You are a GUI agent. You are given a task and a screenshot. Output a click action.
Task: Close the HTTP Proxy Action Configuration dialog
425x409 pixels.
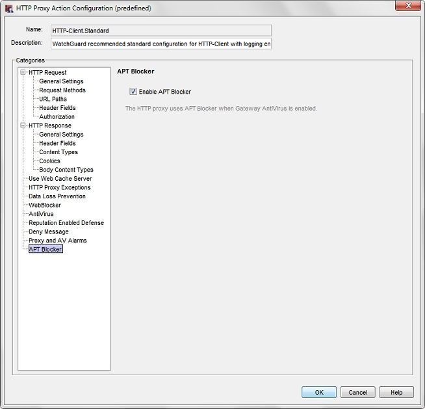pyautogui.click(x=408, y=6)
